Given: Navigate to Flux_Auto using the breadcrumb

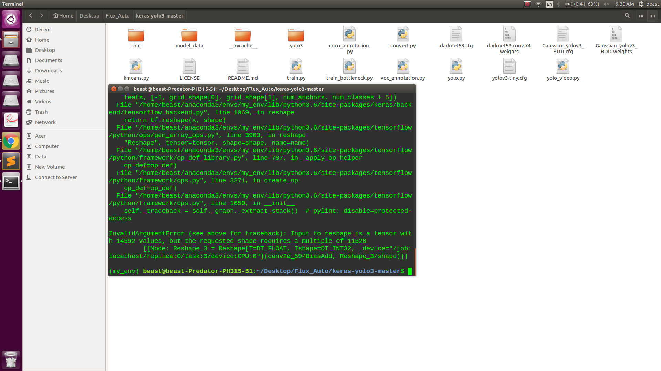Looking at the screenshot, I should coord(117,15).
